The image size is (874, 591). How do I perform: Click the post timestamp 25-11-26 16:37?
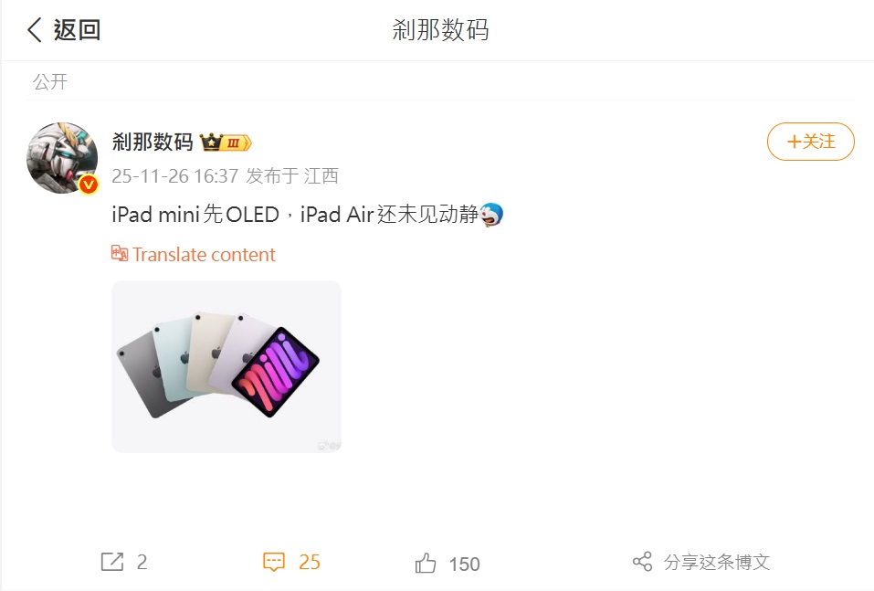(x=175, y=176)
